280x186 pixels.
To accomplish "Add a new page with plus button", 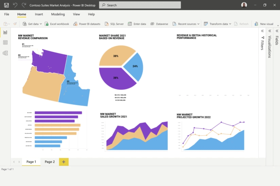I will pyautogui.click(x=64, y=162).
